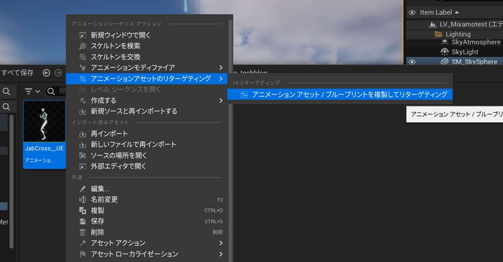This screenshot has width=503, height=262.
Task: Expand アセット アクション submenu arrow
Action: pos(221,243)
